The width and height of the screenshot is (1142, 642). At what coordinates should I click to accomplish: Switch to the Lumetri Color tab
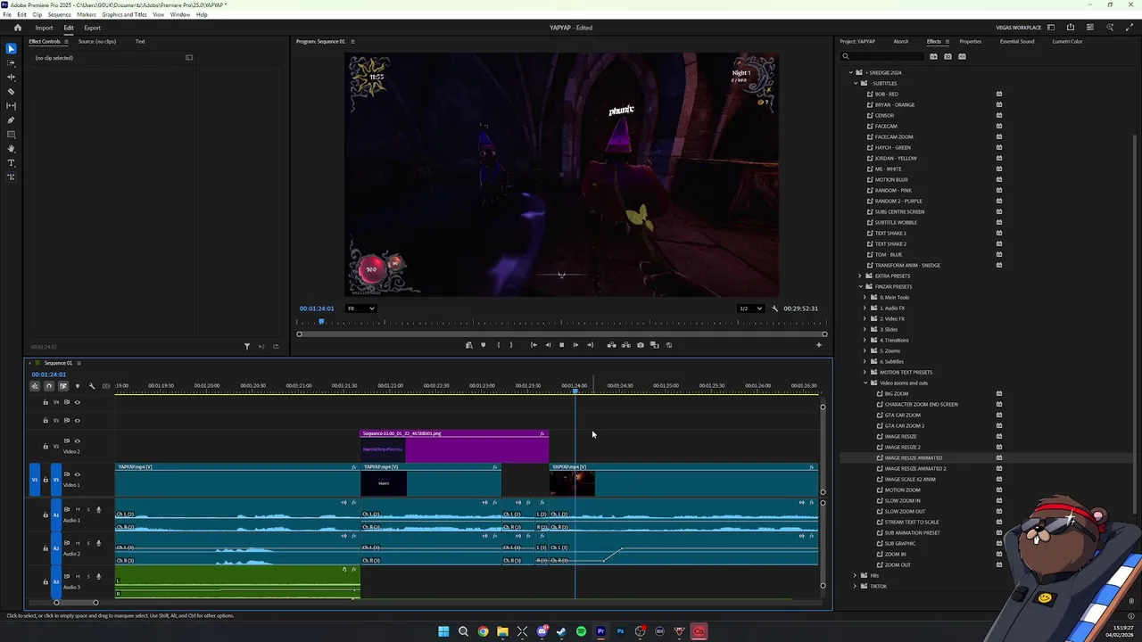(1067, 41)
